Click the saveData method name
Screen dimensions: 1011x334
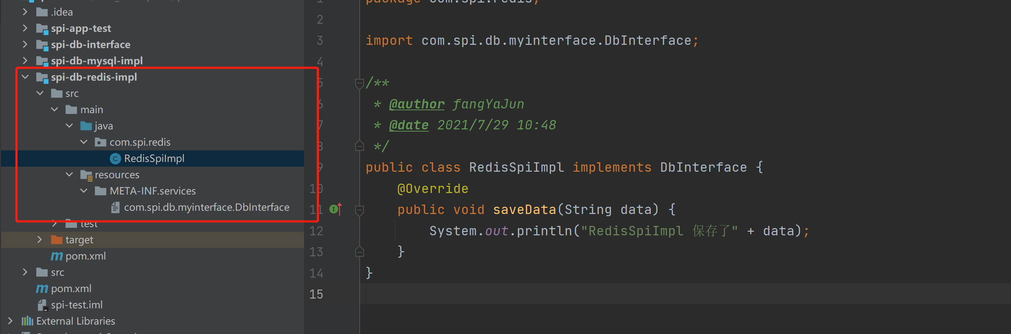coord(524,210)
